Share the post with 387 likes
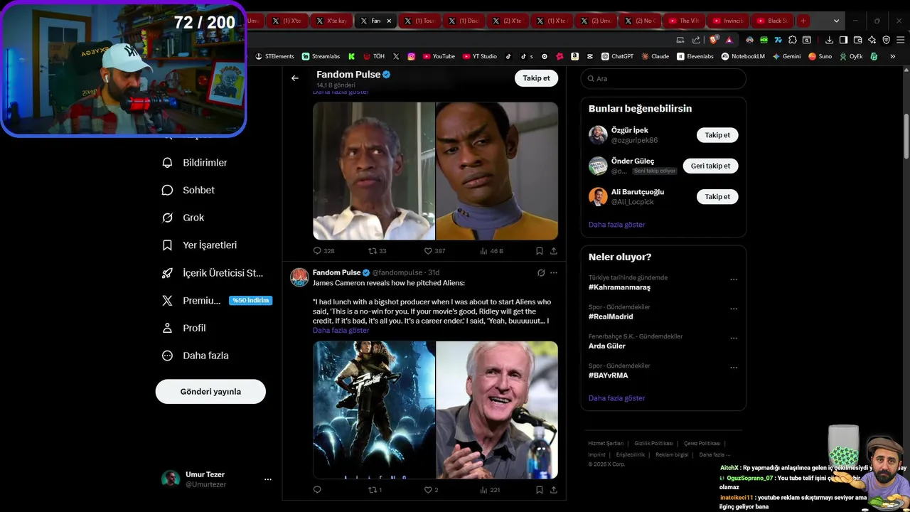 coord(553,251)
